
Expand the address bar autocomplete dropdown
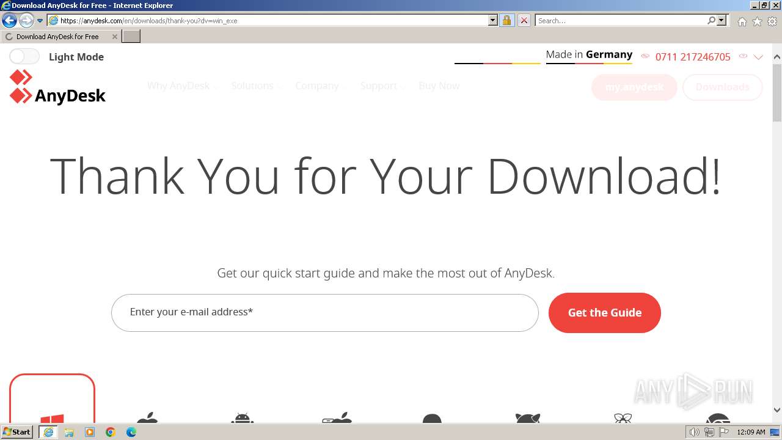[493, 20]
